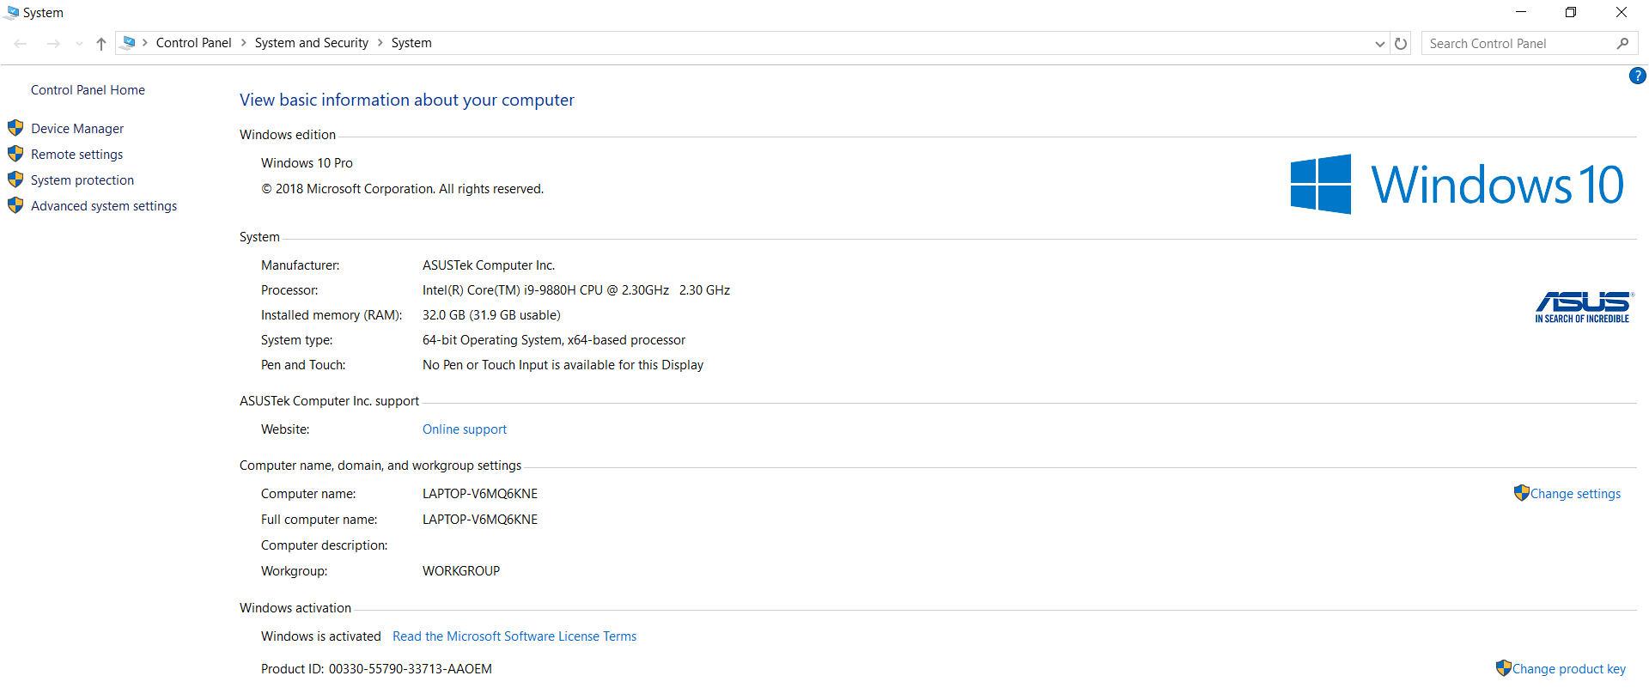Go to Control Panel Home
The width and height of the screenshot is (1649, 700).
(x=88, y=90)
